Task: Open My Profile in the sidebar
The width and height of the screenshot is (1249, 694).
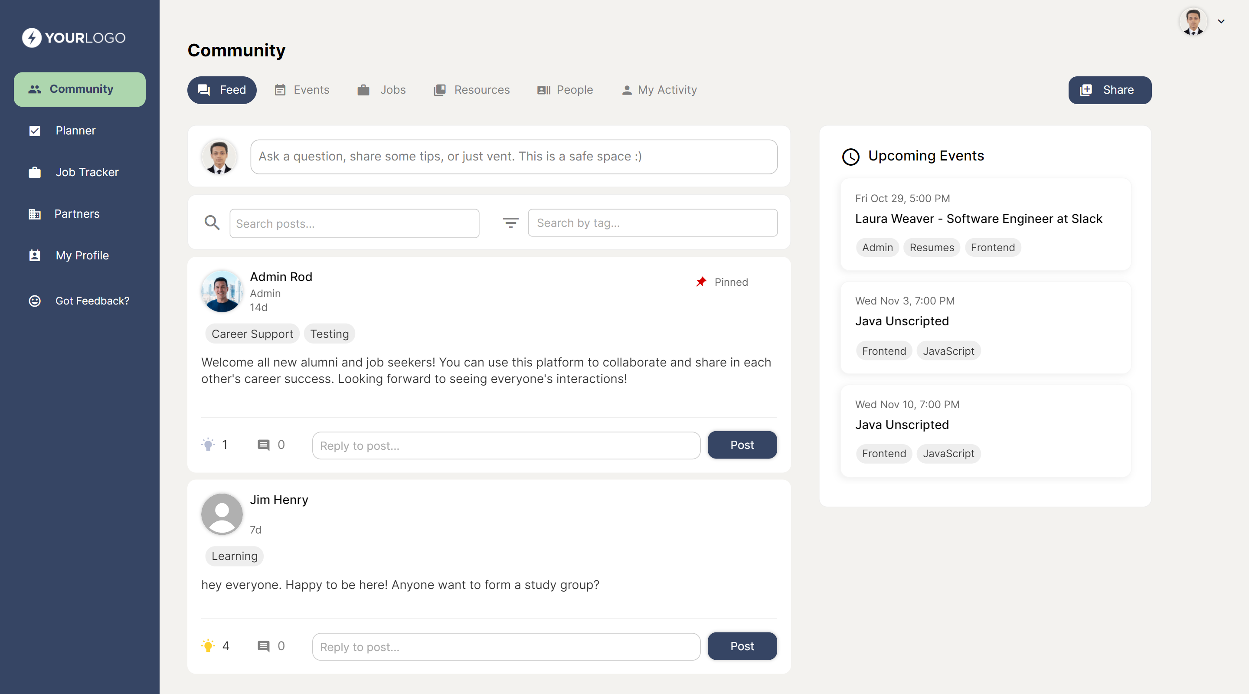Action: click(x=79, y=255)
